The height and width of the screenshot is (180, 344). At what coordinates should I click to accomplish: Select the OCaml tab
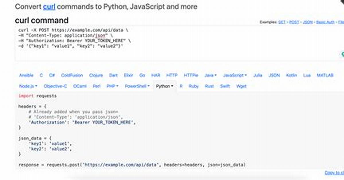pyautogui.click(x=80, y=86)
